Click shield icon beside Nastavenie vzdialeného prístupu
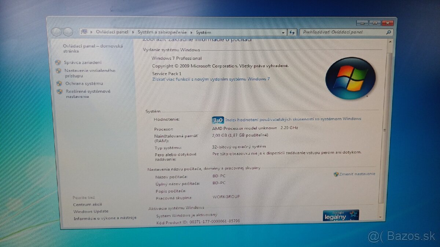The height and width of the screenshot is (247, 440). [59, 71]
